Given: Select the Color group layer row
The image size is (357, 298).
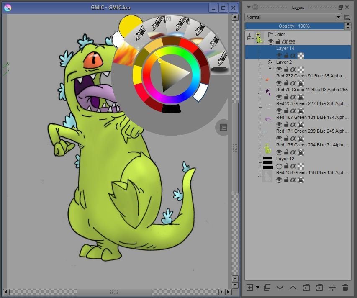Looking at the screenshot, I should tap(298, 38).
